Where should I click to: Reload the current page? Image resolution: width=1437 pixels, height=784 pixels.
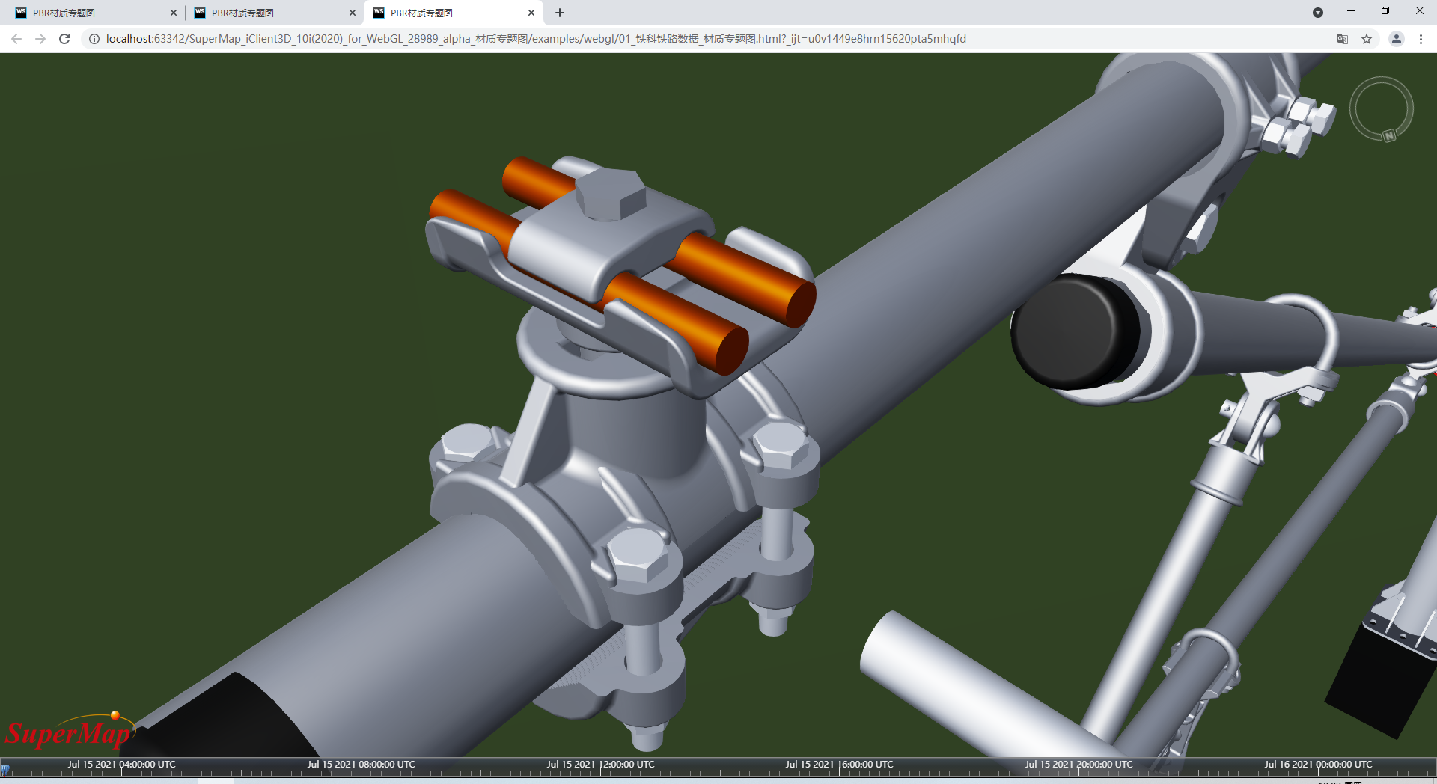[64, 39]
